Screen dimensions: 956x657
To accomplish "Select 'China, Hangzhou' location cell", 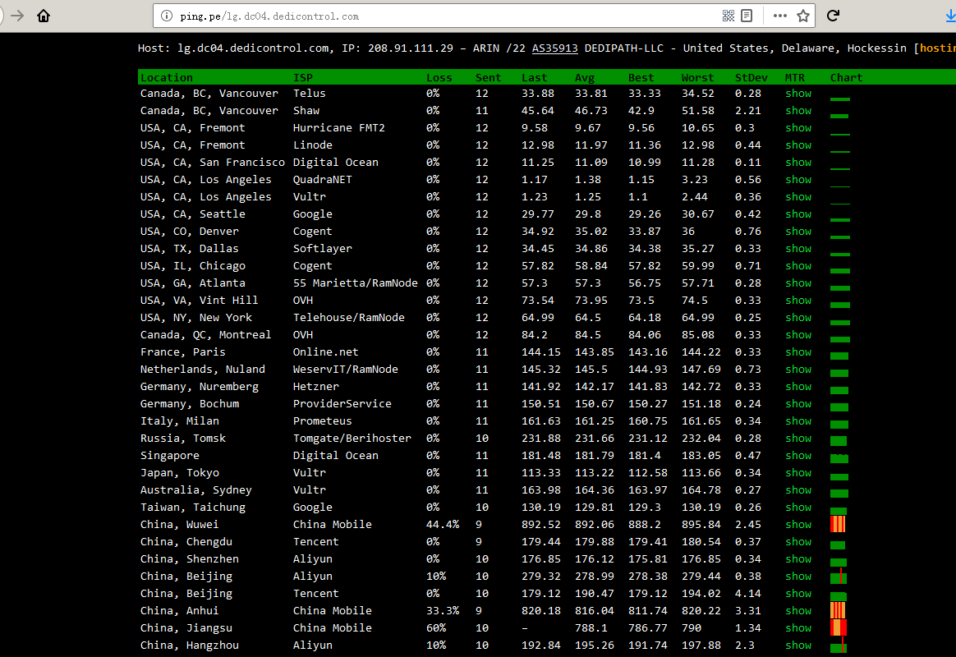I will click(190, 645).
